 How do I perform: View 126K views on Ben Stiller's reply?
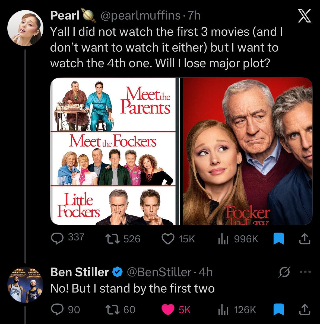pos(223,309)
